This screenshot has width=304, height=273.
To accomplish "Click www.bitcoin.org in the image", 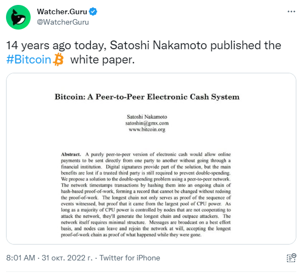I will [x=147, y=129].
